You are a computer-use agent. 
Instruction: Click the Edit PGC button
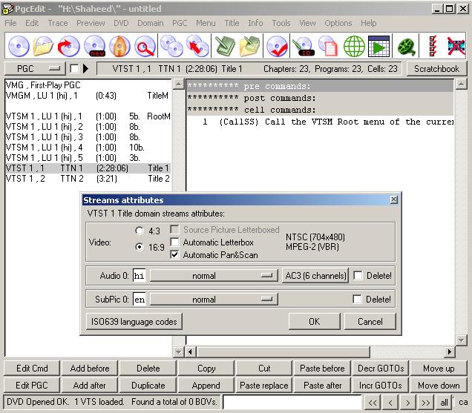[32, 386]
